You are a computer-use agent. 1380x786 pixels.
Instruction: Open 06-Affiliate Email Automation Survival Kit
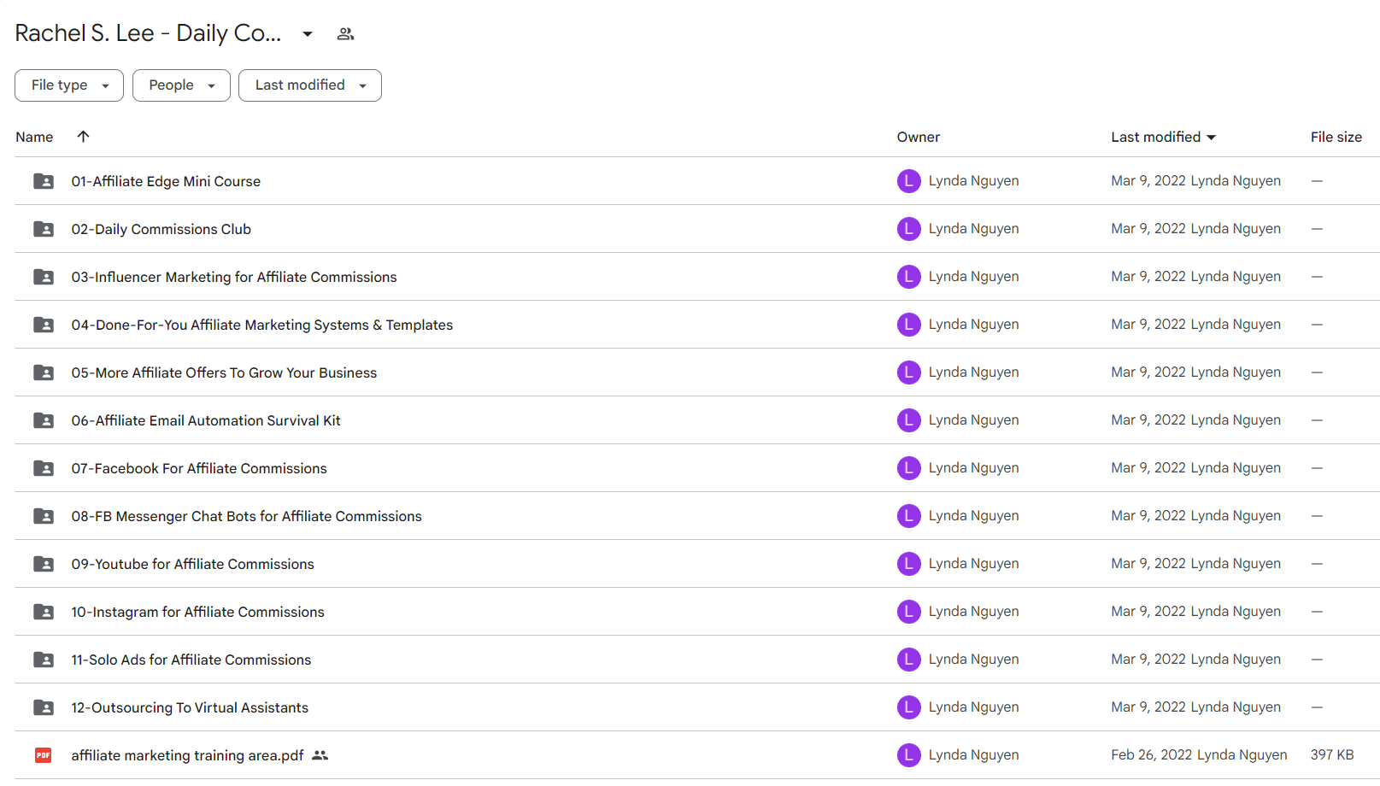[206, 420]
